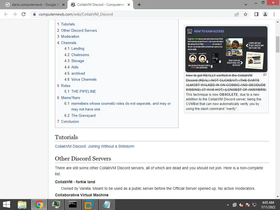Viewport: 280px width, 210px height.
Task: Open Chrome three-dot menu
Action: [x=274, y=14]
